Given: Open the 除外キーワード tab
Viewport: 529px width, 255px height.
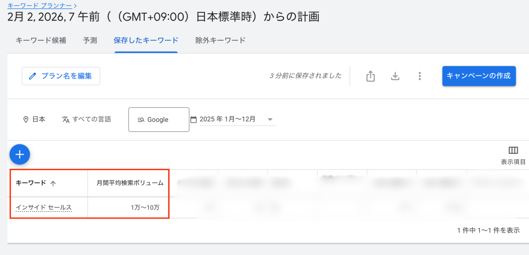Looking at the screenshot, I should pyautogui.click(x=221, y=40).
